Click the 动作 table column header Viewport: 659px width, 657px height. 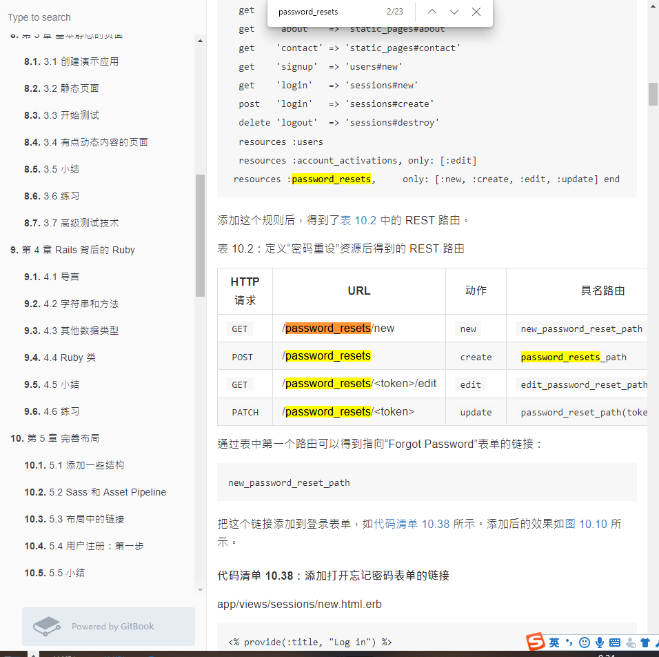point(476,291)
